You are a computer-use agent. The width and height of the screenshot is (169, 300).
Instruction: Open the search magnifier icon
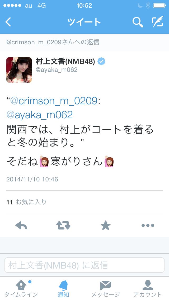click(x=138, y=22)
